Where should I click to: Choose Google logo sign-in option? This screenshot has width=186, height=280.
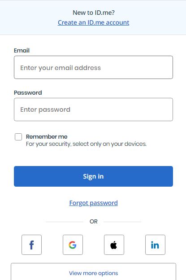(73, 245)
